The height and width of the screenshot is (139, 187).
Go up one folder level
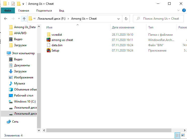point(24,19)
